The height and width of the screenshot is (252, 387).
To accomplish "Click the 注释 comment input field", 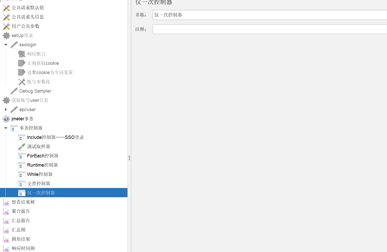I will click(x=270, y=29).
